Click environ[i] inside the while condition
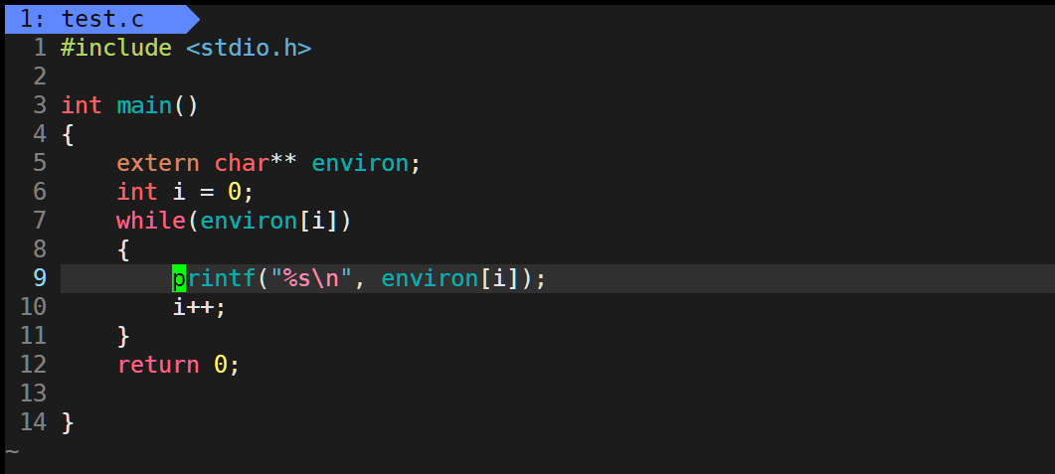The height and width of the screenshot is (474, 1055). (269, 221)
